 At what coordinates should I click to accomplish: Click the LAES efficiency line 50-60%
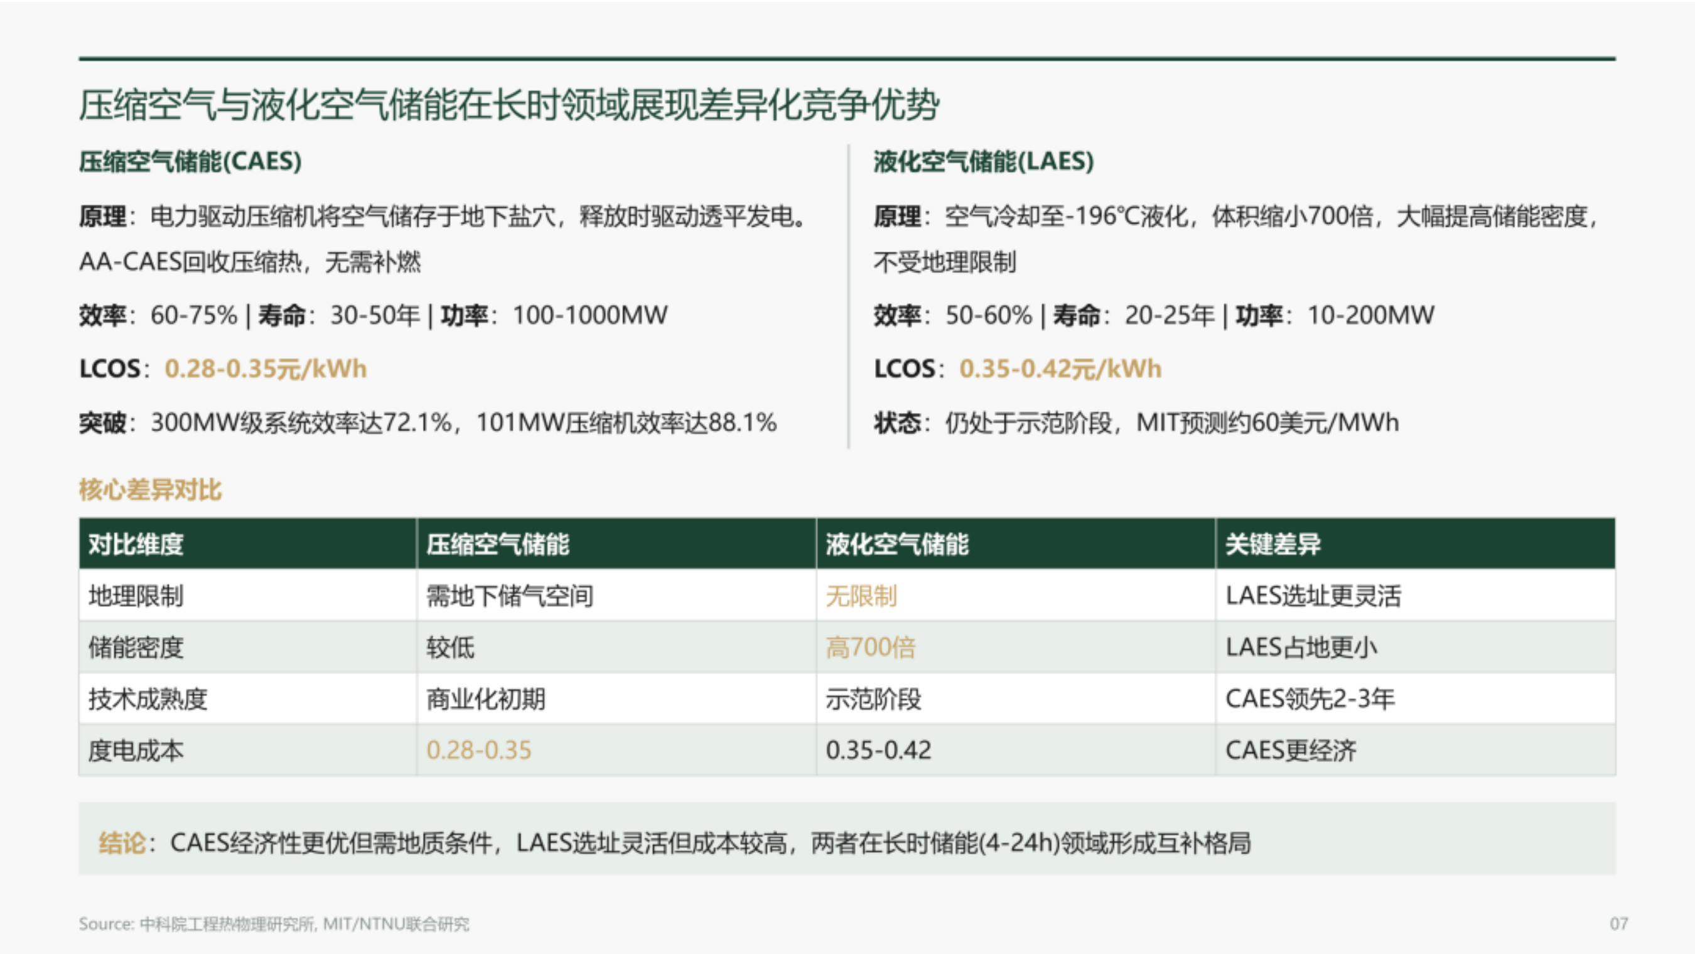(1154, 315)
